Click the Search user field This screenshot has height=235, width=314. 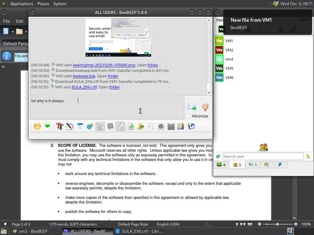(263, 156)
